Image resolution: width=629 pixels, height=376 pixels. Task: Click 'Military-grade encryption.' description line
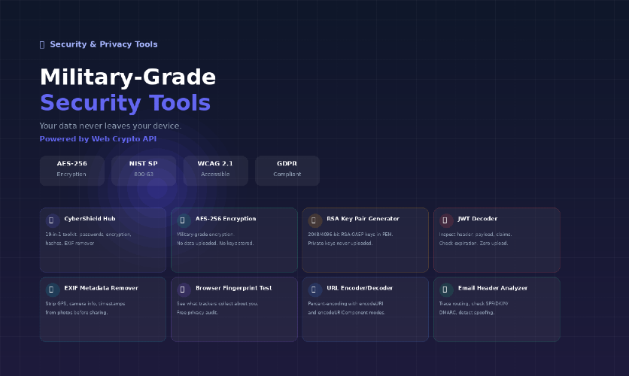click(x=205, y=235)
